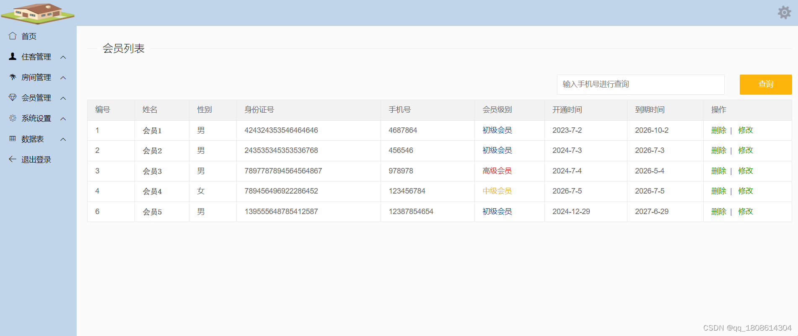The width and height of the screenshot is (798, 336).
Task: Click 初级会员 level in 会员5 row
Action: click(x=497, y=212)
